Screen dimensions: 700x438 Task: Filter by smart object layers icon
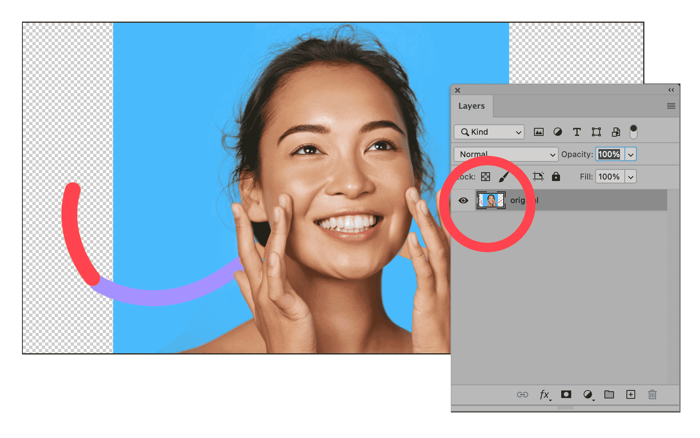616,132
